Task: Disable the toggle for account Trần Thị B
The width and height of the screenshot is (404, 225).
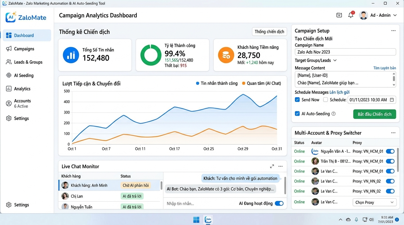Action: click(x=390, y=161)
